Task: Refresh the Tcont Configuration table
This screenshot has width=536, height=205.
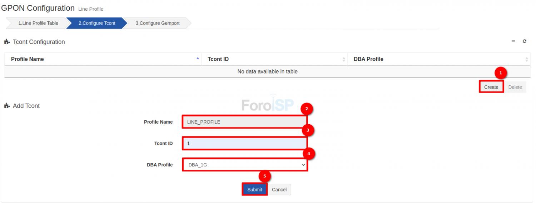Action: [x=525, y=41]
